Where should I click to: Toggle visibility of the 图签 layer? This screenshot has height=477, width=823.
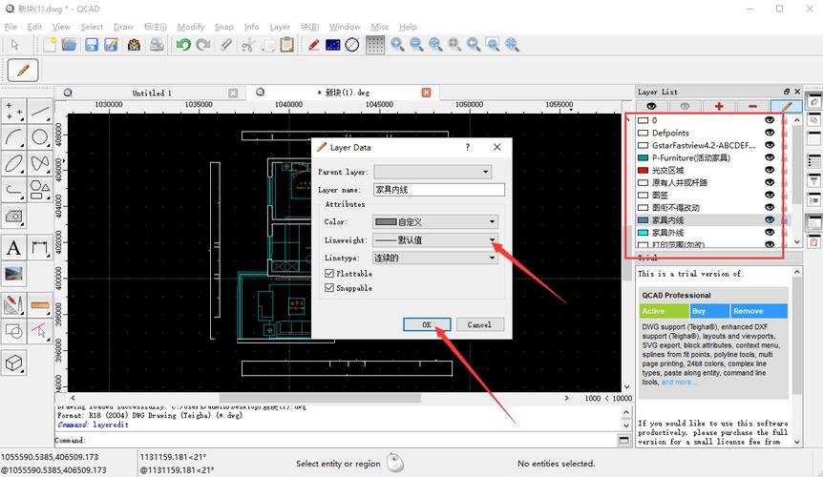point(770,195)
